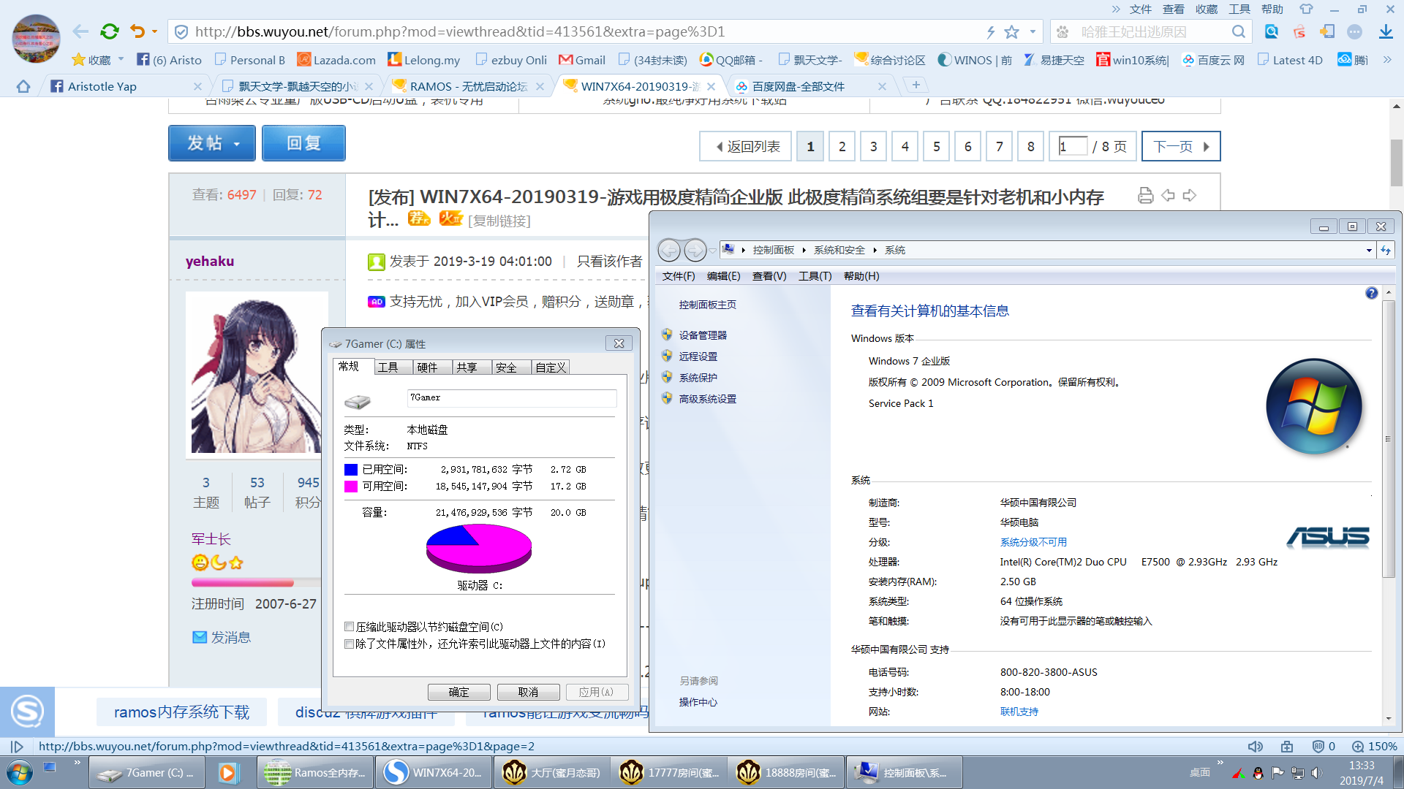Open 文件(F) menu in System window
Screen dimensions: 1404x789
pos(678,276)
